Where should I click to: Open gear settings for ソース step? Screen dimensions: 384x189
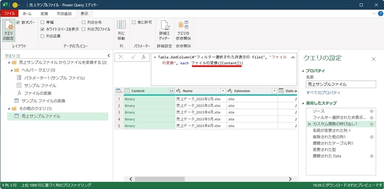(x=372, y=111)
